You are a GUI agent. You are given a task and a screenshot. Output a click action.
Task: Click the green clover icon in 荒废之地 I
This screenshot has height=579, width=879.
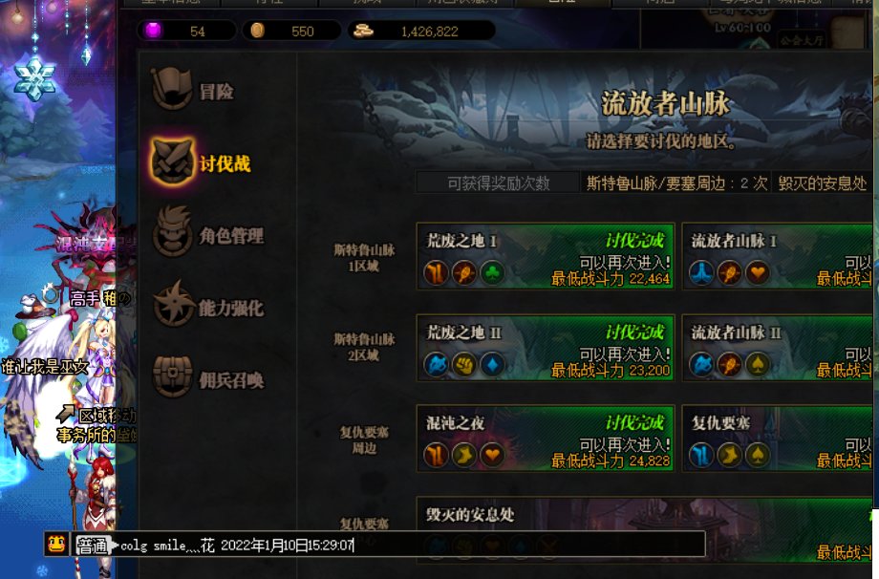tap(492, 273)
